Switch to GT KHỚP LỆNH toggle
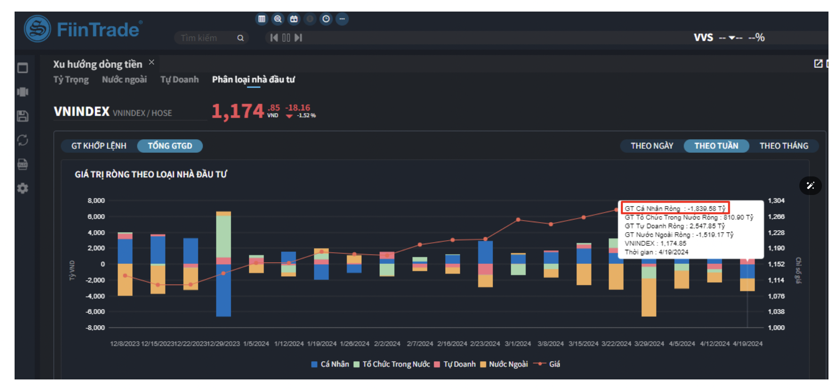833x391 pixels. tap(99, 146)
